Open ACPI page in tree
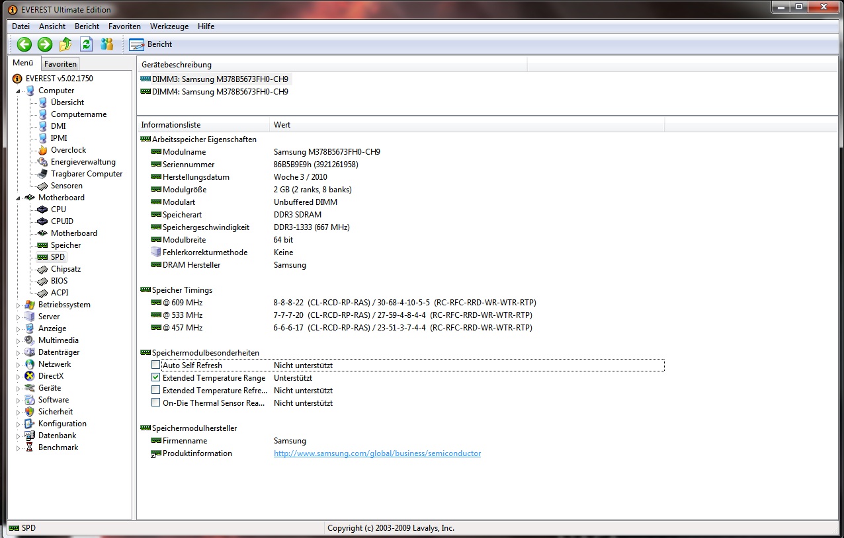844x538 pixels. coord(60,293)
